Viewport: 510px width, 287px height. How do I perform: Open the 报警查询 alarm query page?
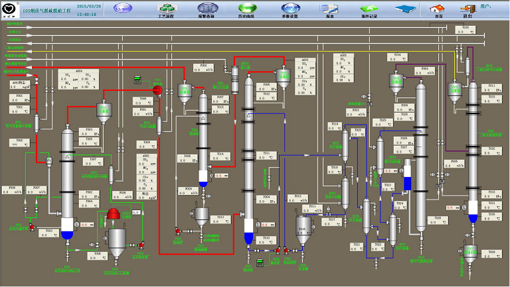tap(205, 9)
